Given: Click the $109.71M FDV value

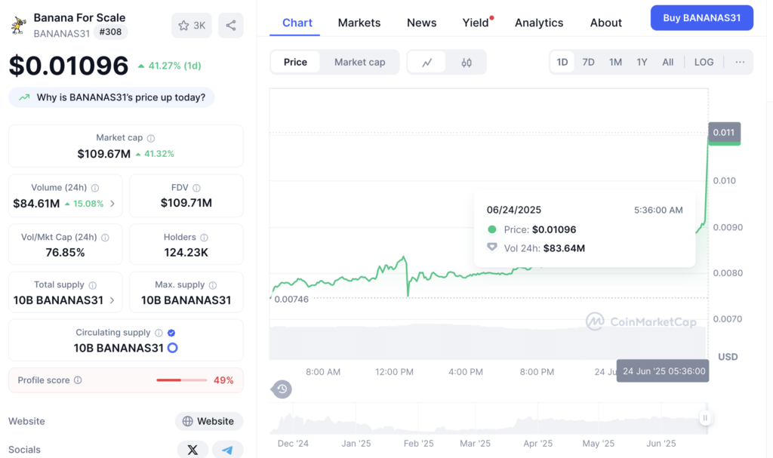Looking at the screenshot, I should tap(186, 203).
